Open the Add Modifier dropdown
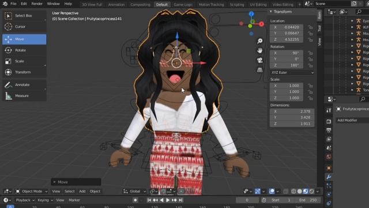The height and width of the screenshot is (208, 369). tap(352, 120)
